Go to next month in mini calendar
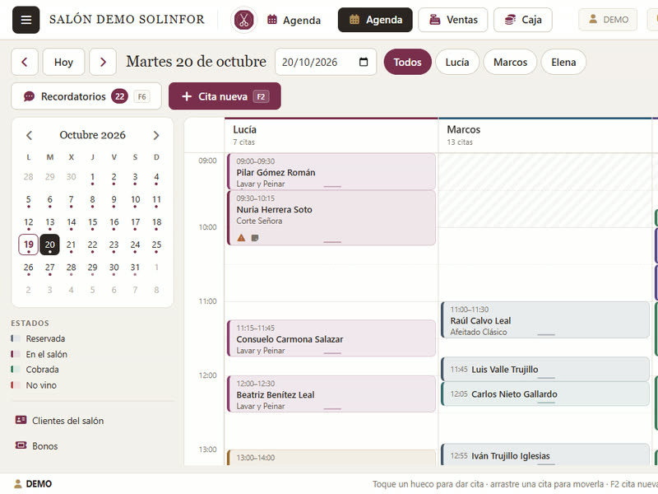 pos(156,135)
